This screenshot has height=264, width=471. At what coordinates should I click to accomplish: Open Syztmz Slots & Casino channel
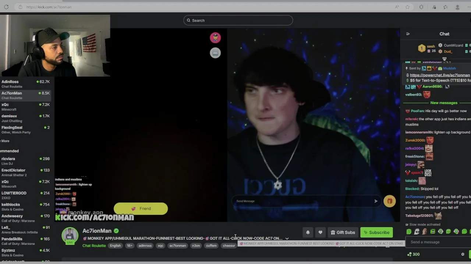coord(26,253)
